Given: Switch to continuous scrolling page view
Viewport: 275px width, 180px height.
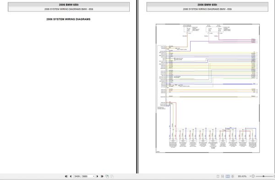Looking at the screenshot, I should (223, 176).
